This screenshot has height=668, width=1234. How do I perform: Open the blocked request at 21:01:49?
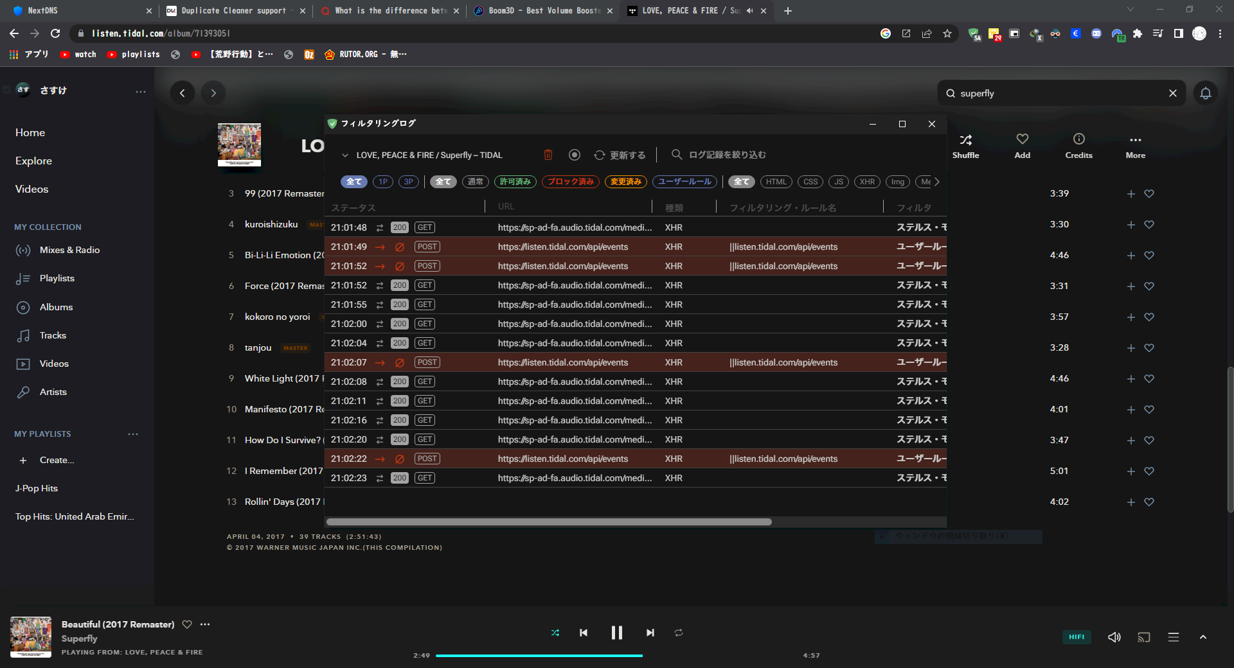(x=636, y=247)
